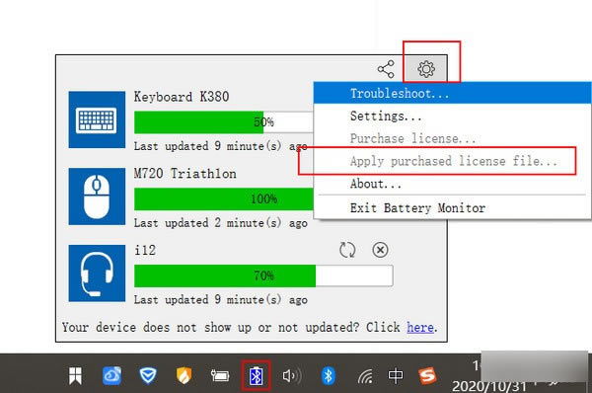Click the white bookmark-shaped tray icon
The image size is (592, 393).
pyautogui.click(x=76, y=375)
